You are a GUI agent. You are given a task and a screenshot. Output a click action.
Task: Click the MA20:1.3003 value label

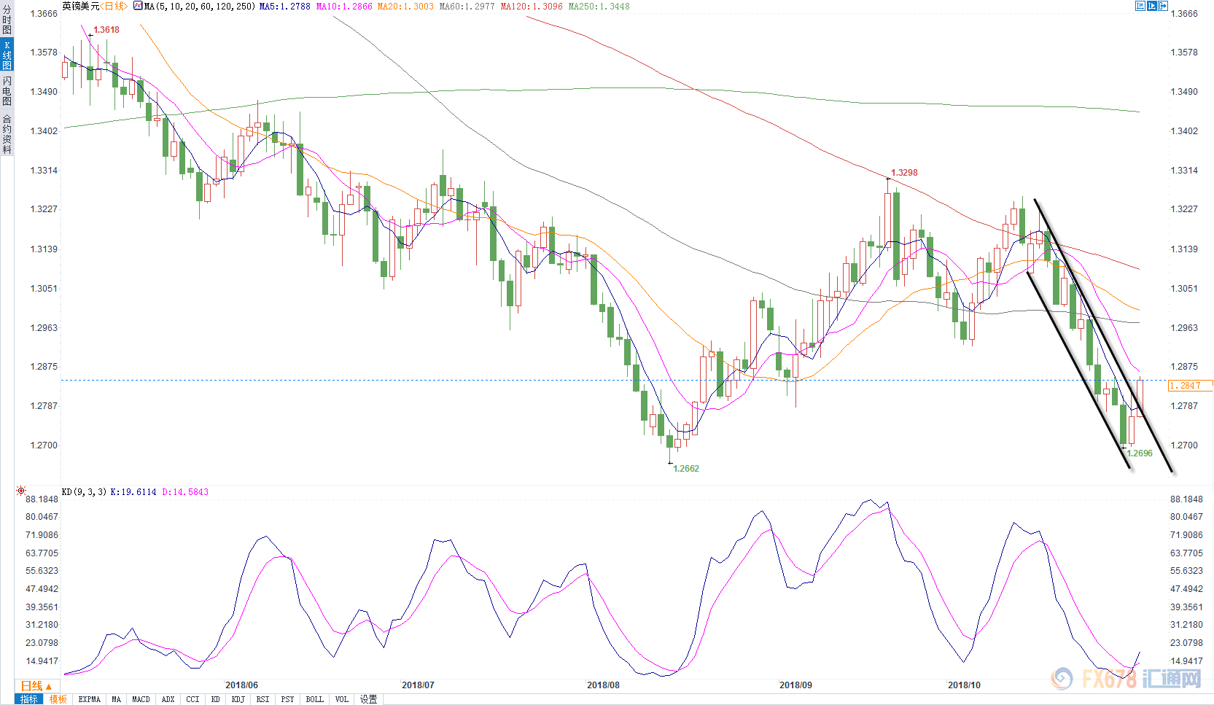click(x=405, y=6)
